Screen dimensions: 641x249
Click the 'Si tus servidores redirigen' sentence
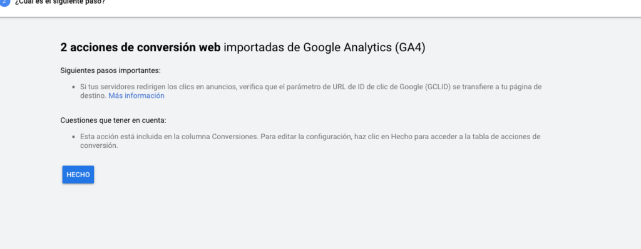(310, 91)
